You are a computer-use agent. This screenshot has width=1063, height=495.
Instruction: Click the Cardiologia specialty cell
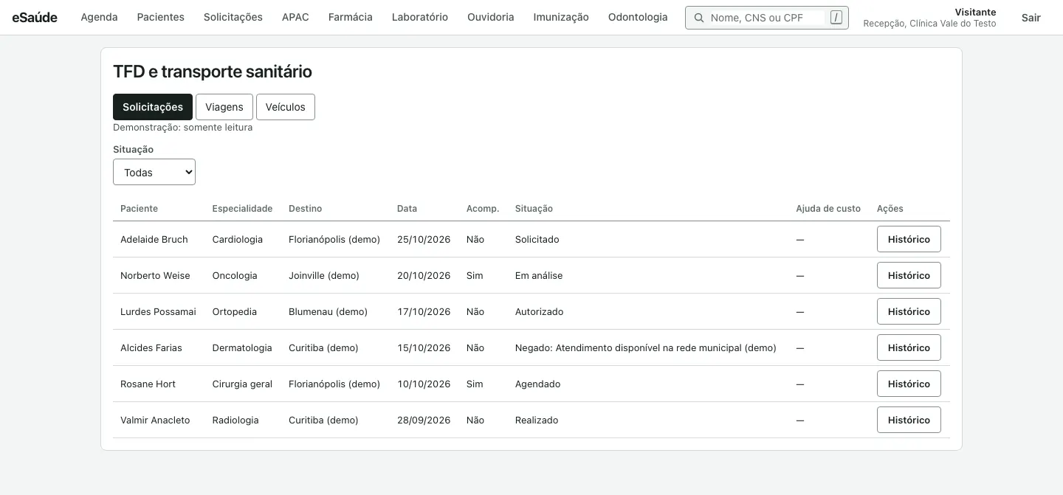[237, 239]
